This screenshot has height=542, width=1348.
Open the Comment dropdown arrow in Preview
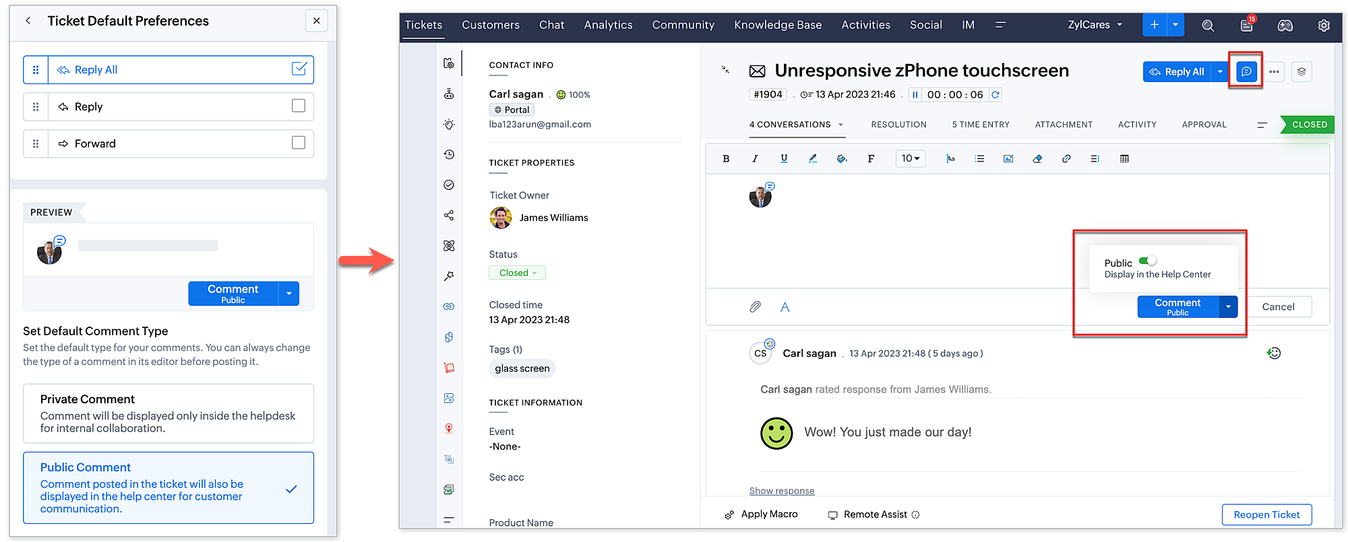point(289,294)
